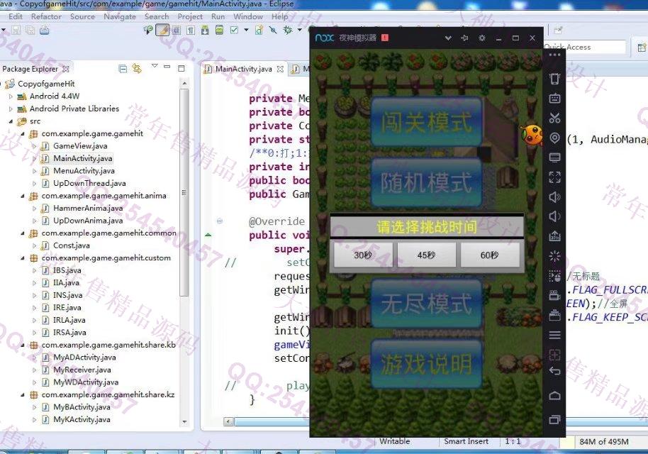Maximize the Package Explorer view

point(181,68)
